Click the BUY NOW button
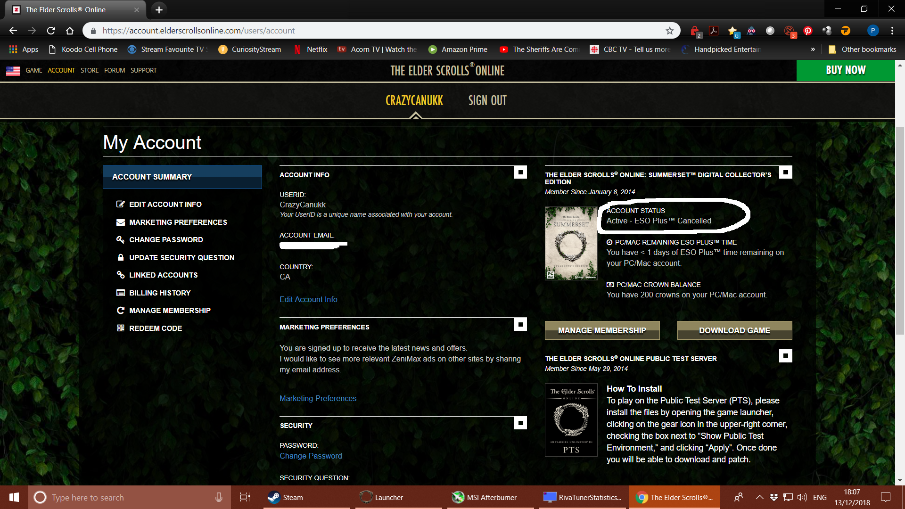Screen dimensions: 905x509 (x=846, y=70)
